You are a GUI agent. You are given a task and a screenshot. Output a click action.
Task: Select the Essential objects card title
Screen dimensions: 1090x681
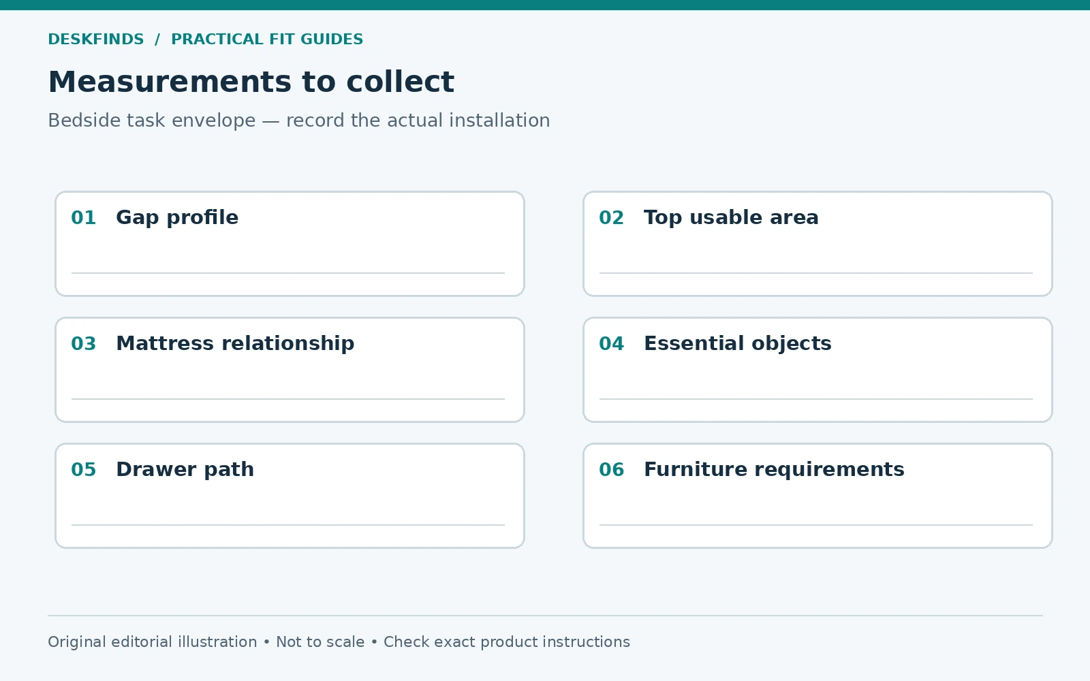[x=738, y=344]
